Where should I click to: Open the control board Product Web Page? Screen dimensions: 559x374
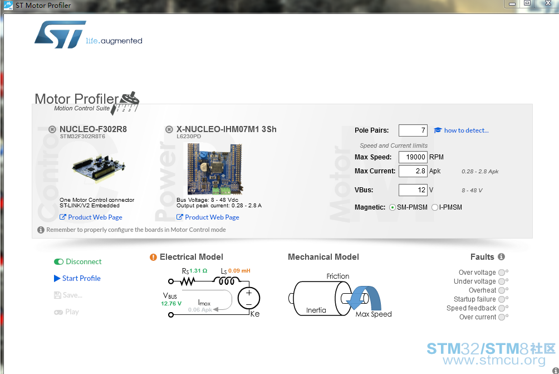click(x=91, y=217)
